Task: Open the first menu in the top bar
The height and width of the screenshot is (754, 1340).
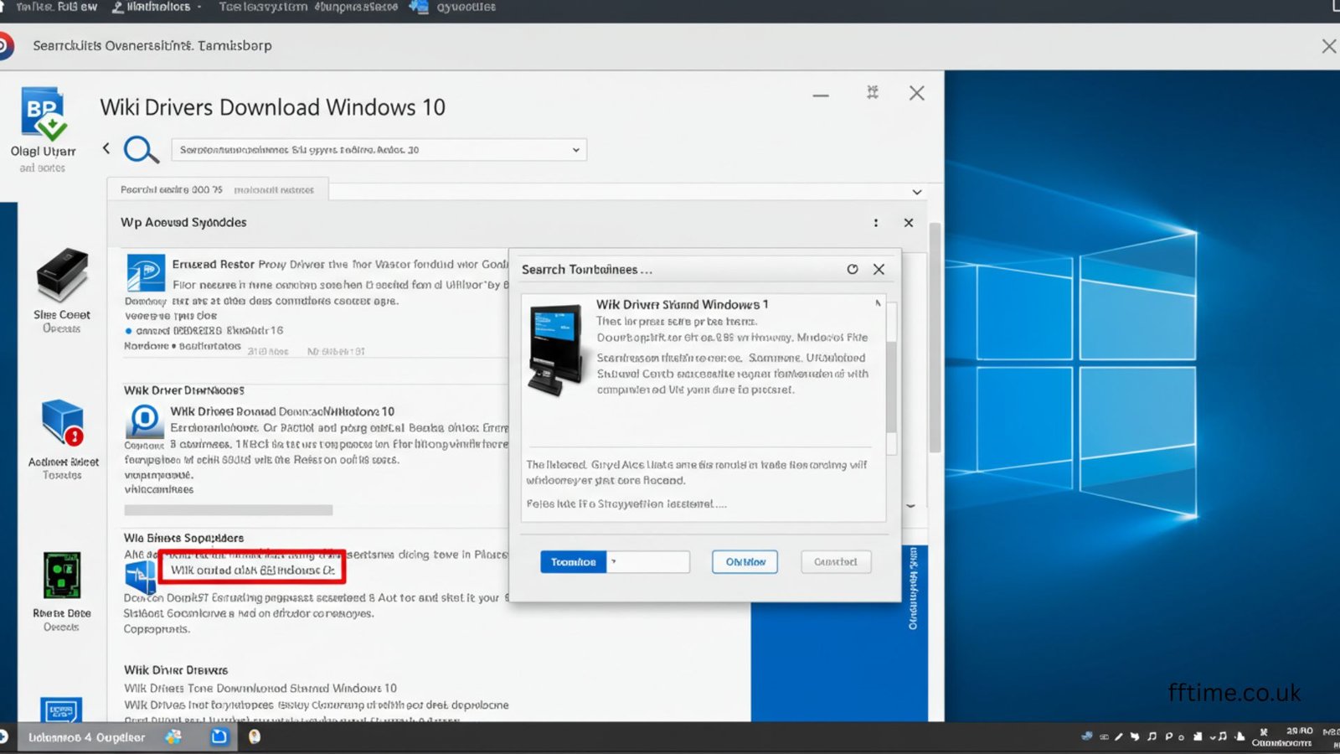Action: (56, 7)
